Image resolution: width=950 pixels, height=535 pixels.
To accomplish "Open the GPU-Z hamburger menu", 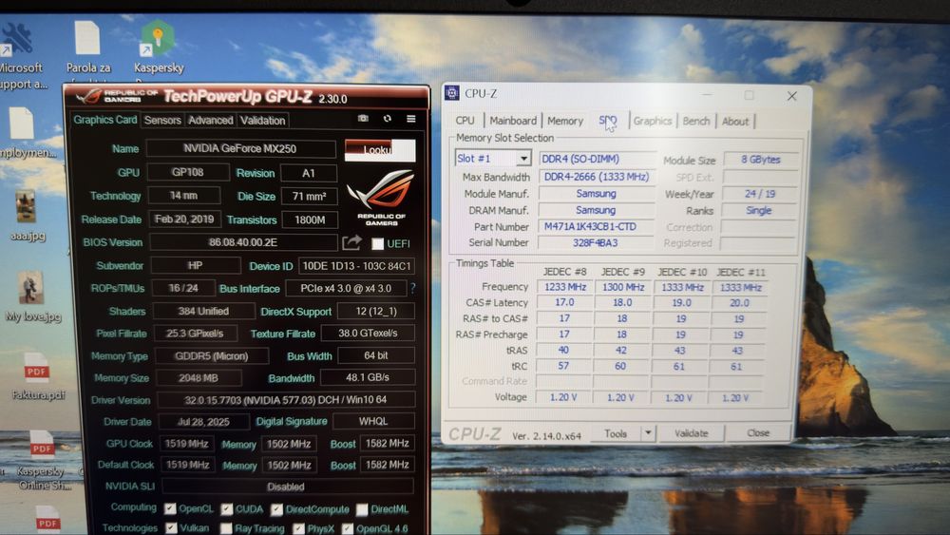I will coord(410,119).
